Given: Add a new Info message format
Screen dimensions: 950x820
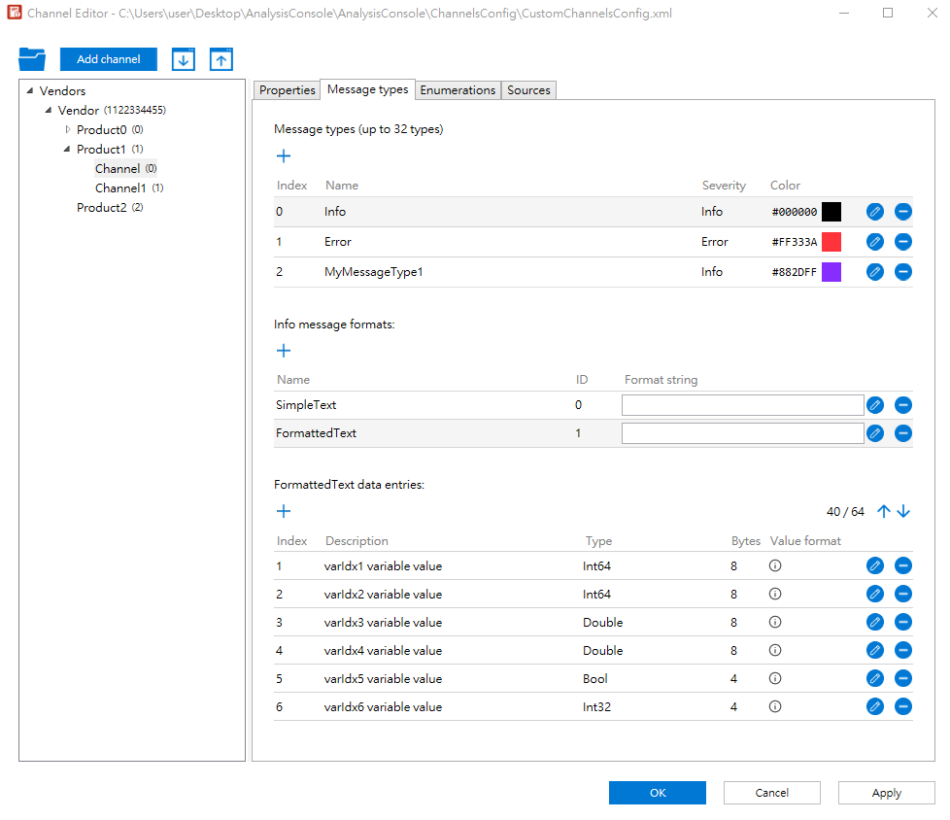Looking at the screenshot, I should click(284, 351).
